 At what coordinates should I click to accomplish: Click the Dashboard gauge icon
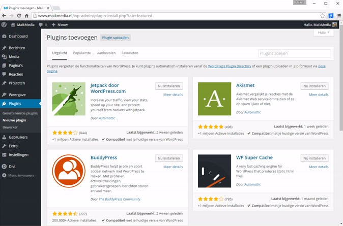pos(4,36)
